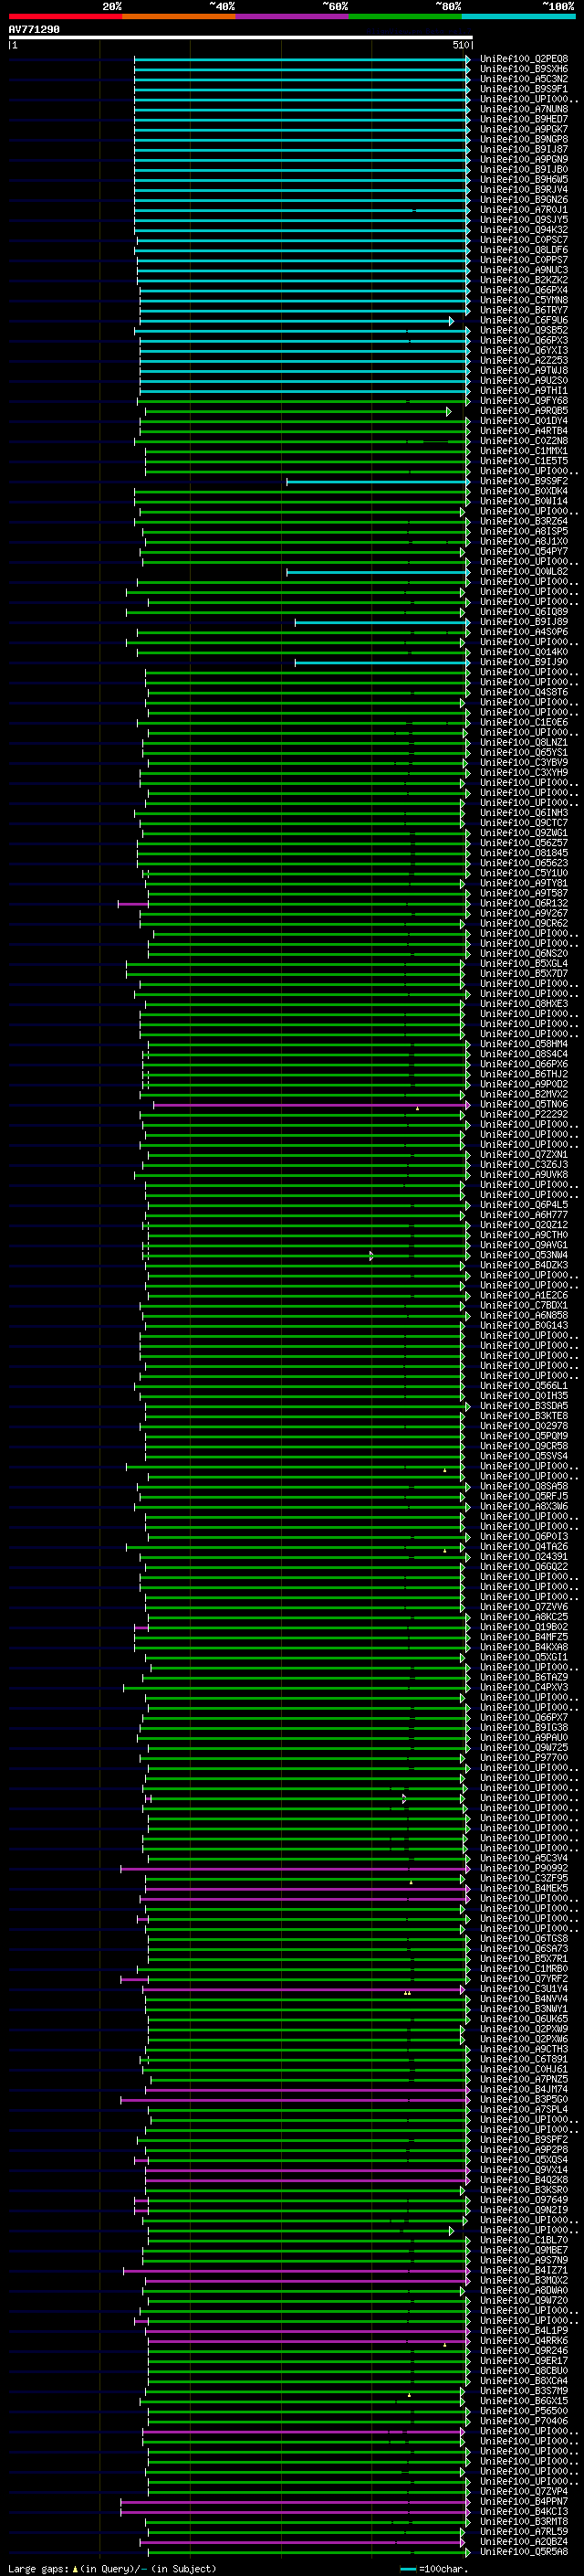Select hit label UniRef100_A7SPL4
Image resolution: width=584 pixels, height=2576 pixels.
coord(524,2110)
